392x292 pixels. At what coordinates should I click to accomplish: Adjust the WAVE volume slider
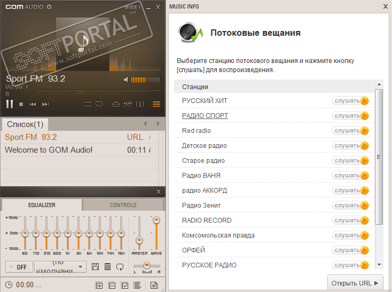click(x=156, y=220)
